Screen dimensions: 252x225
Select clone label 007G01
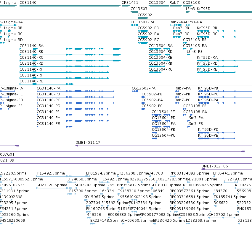tap(7, 154)
